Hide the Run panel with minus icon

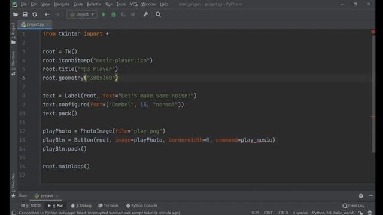click(x=371, y=196)
